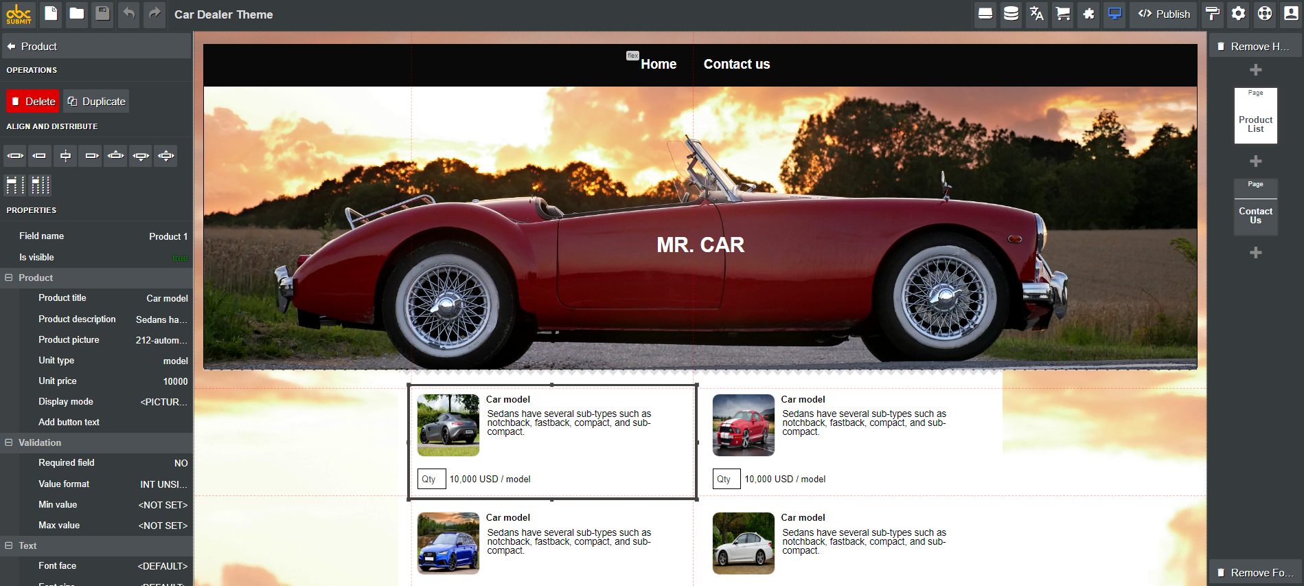1304x586 pixels.
Task: Click the align icon with an upward arrow
Action: [x=116, y=156]
